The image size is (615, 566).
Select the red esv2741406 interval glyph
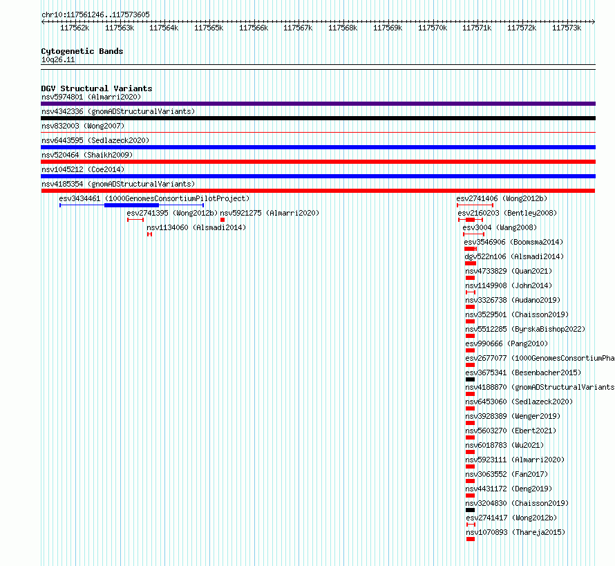coord(475,205)
